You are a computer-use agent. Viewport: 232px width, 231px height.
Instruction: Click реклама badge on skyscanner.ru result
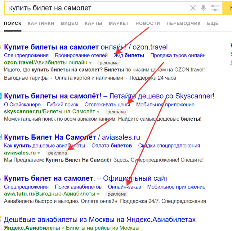(117, 112)
